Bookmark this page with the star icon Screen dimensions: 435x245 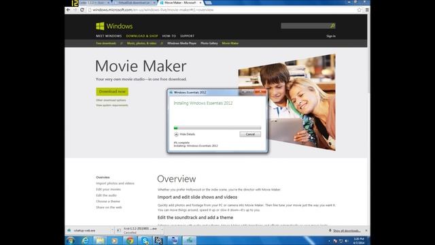(x=360, y=10)
